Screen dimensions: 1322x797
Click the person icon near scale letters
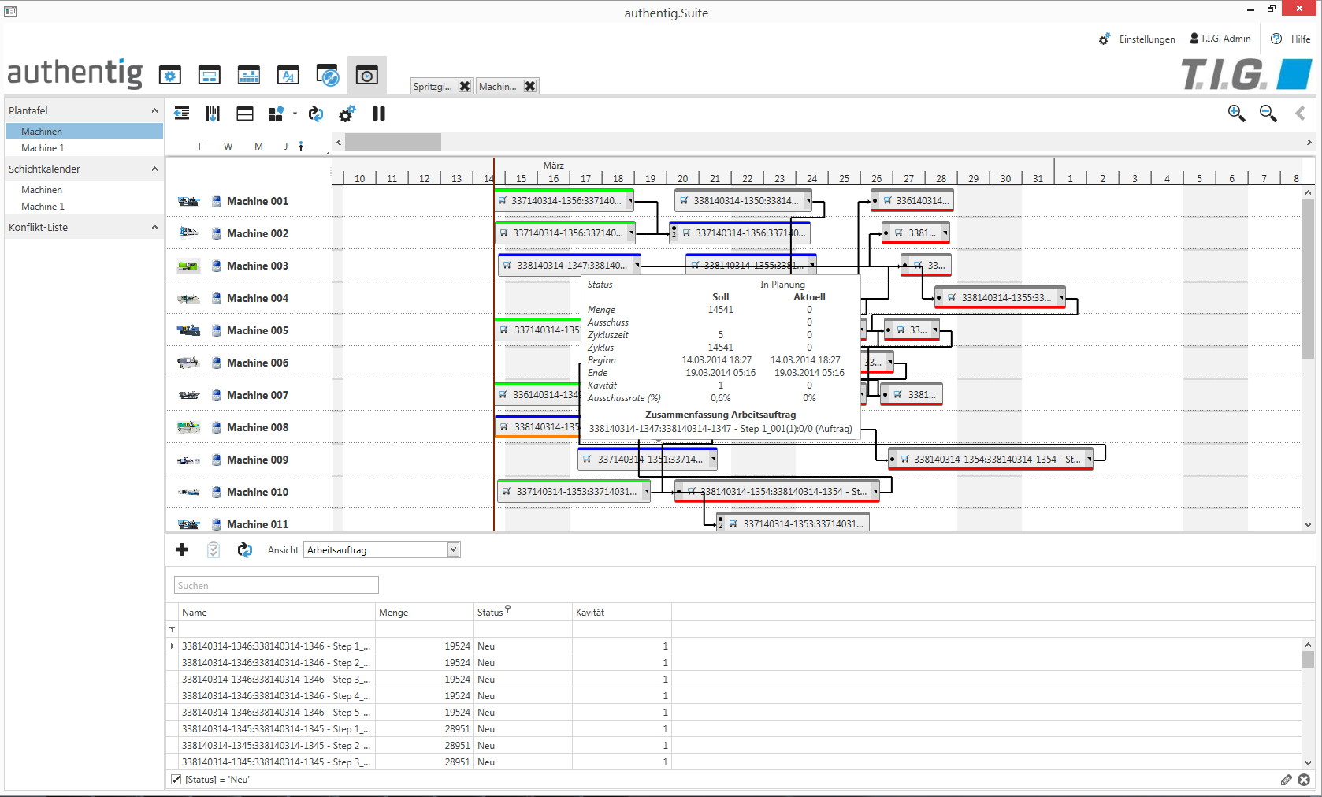(x=301, y=146)
